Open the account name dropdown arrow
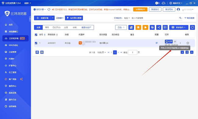The width and height of the screenshot is (198, 119). tap(193, 9)
